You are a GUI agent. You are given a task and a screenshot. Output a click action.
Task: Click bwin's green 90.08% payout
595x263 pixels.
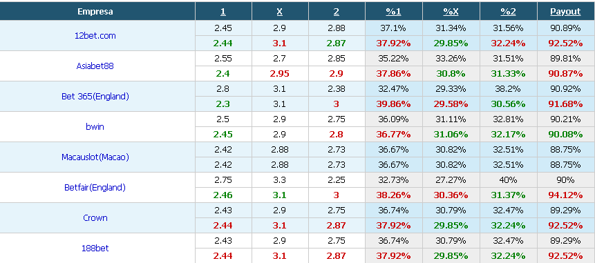565,134
